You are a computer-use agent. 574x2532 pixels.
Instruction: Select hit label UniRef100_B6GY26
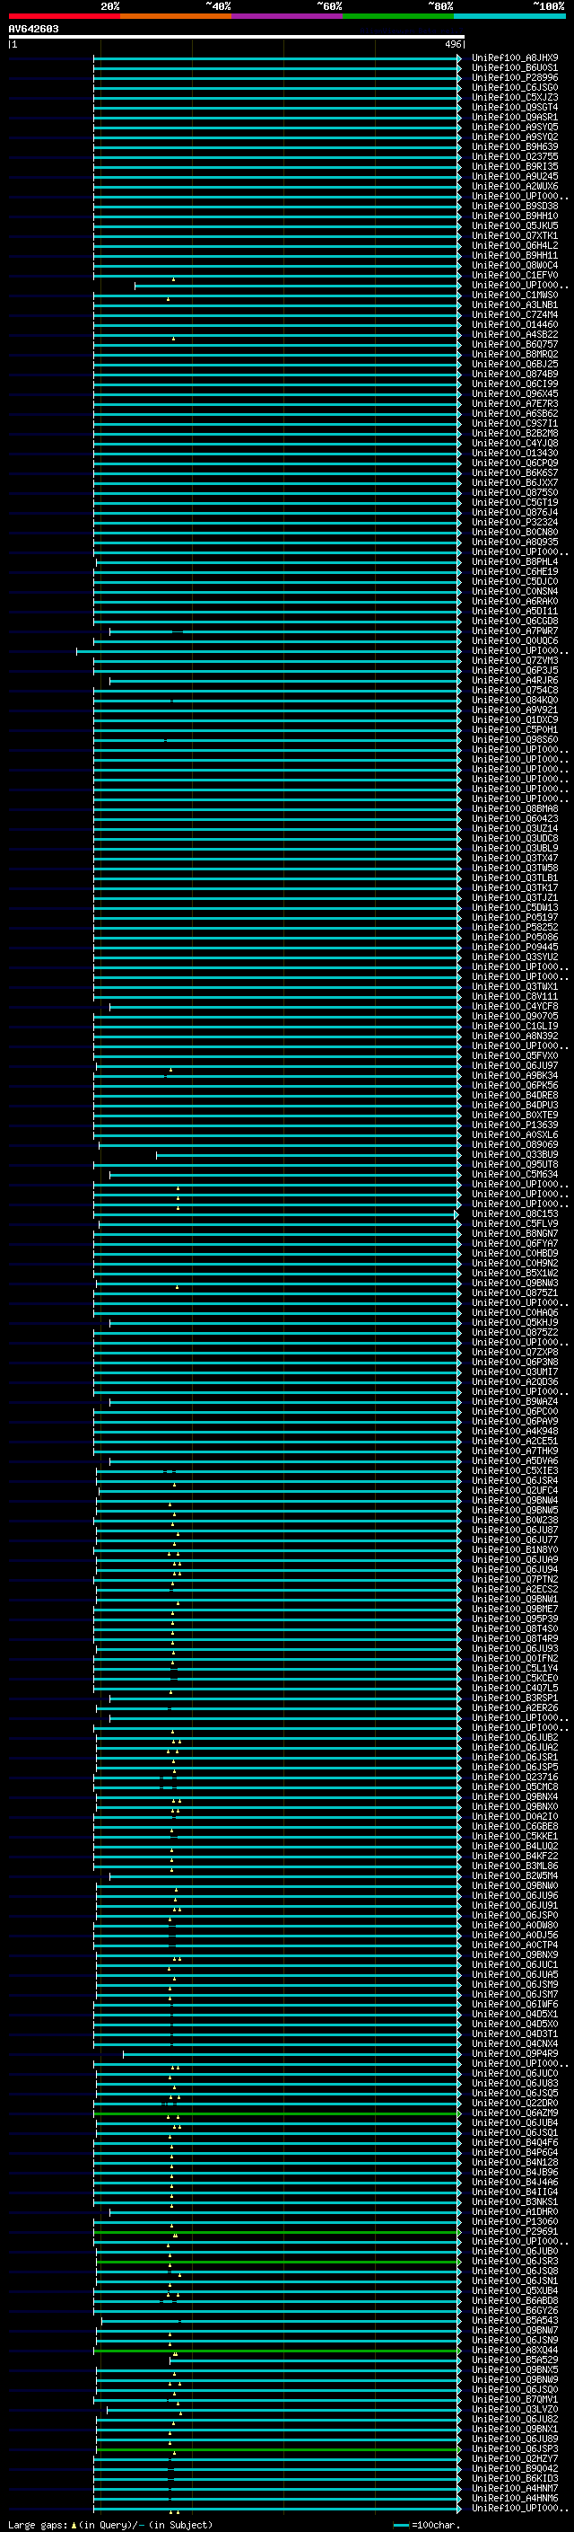pyautogui.click(x=515, y=2310)
